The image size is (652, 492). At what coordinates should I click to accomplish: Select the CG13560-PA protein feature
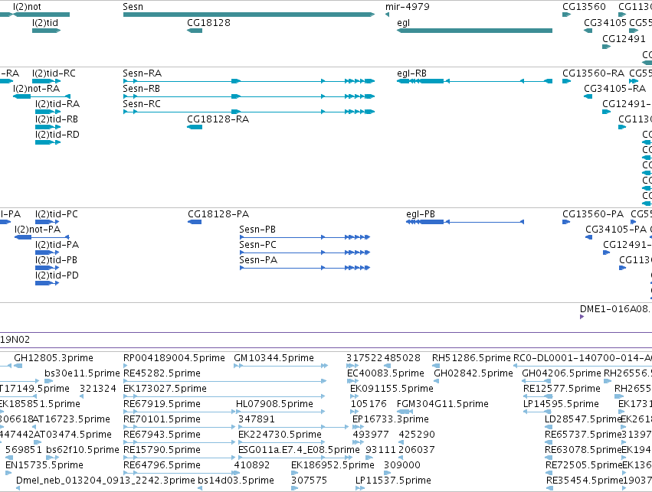pyautogui.click(x=566, y=222)
